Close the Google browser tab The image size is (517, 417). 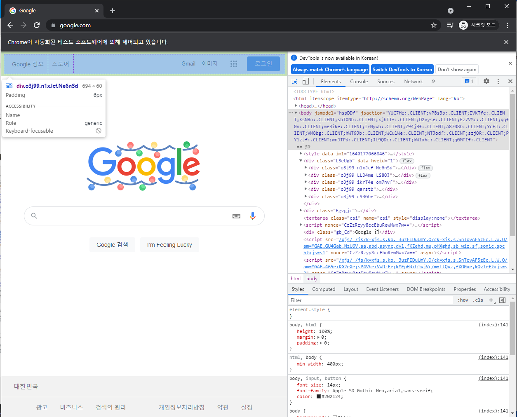pos(97,11)
